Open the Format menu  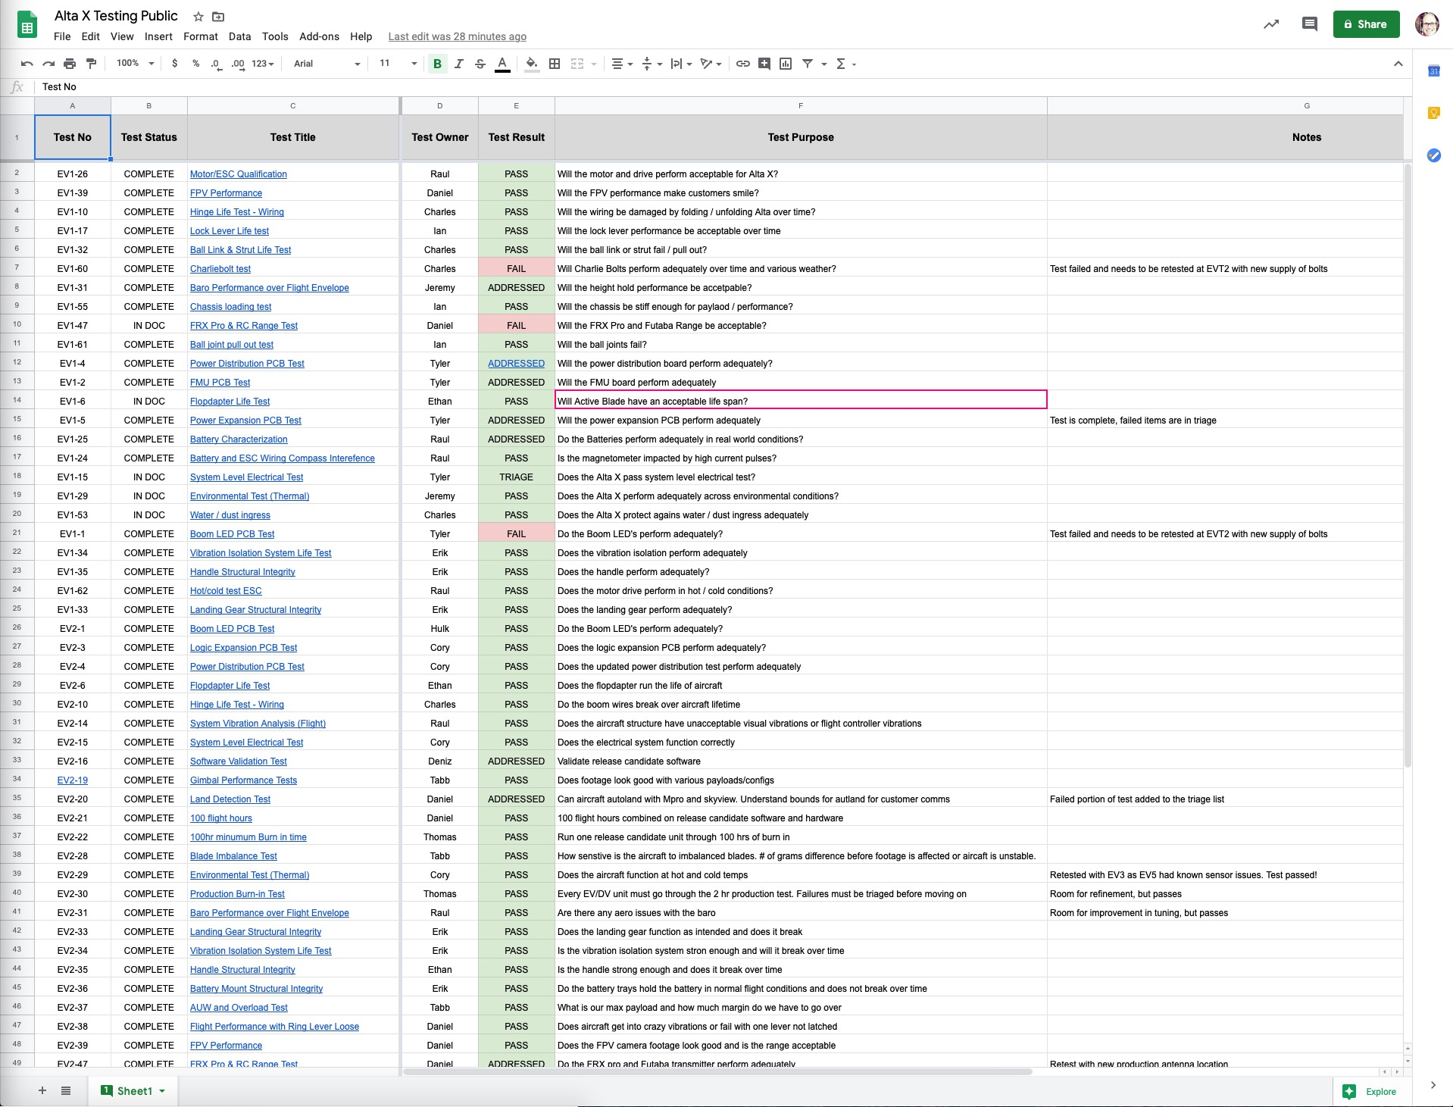(x=200, y=36)
